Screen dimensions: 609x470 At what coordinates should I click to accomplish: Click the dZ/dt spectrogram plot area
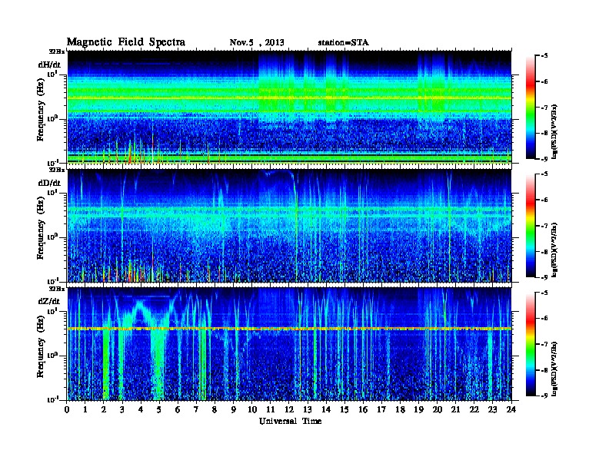point(289,344)
